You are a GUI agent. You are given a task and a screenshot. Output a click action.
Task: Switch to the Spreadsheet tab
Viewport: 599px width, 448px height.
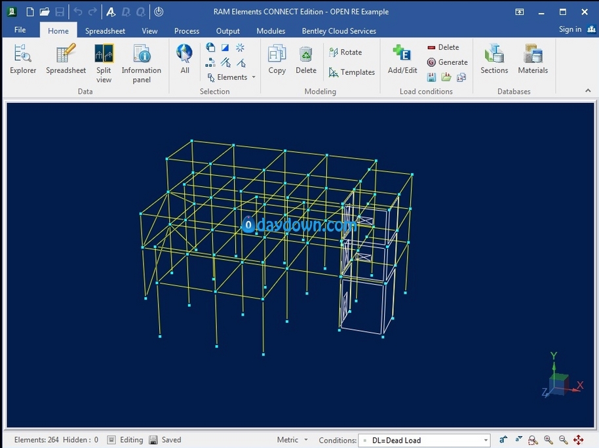[x=105, y=31]
